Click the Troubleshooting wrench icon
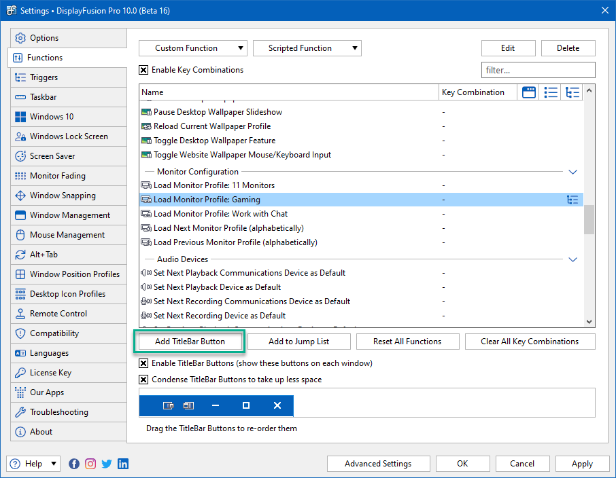The height and width of the screenshot is (478, 616). pyautogui.click(x=20, y=412)
